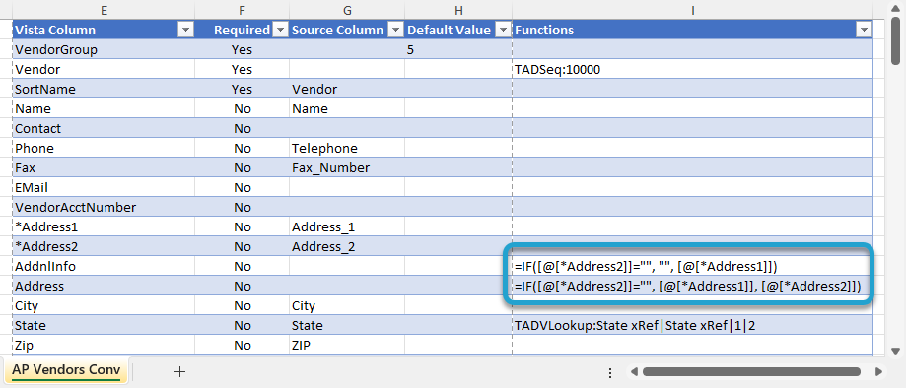Viewport: 906px width, 388px height.
Task: Select the Phone Vista column cell
Action: pyautogui.click(x=104, y=148)
